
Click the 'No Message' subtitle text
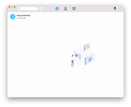pos(21,18)
